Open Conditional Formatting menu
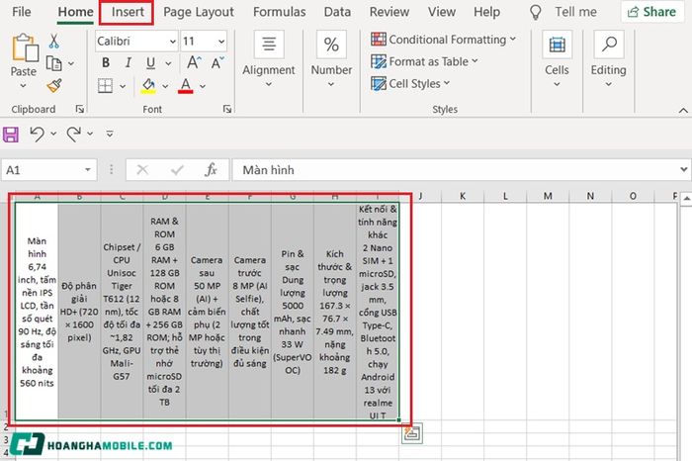Image resolution: width=692 pixels, height=461 pixels. [443, 40]
